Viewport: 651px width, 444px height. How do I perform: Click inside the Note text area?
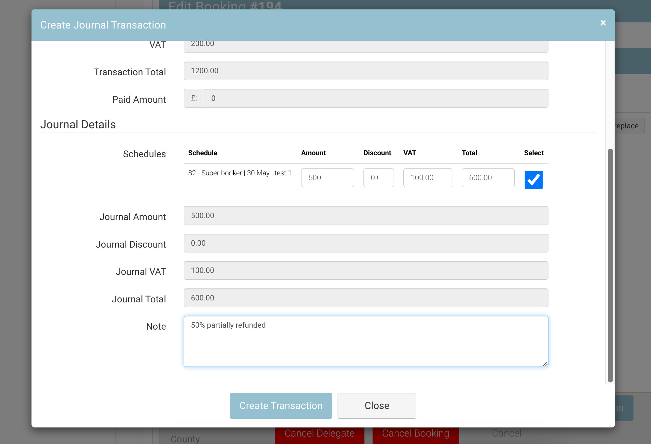point(365,340)
